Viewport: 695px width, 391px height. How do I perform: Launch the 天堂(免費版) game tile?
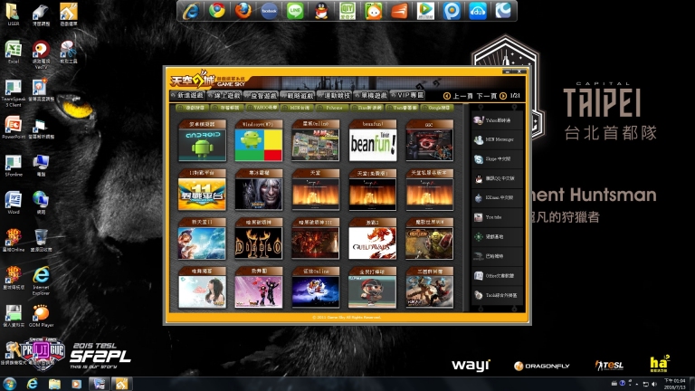click(x=373, y=190)
